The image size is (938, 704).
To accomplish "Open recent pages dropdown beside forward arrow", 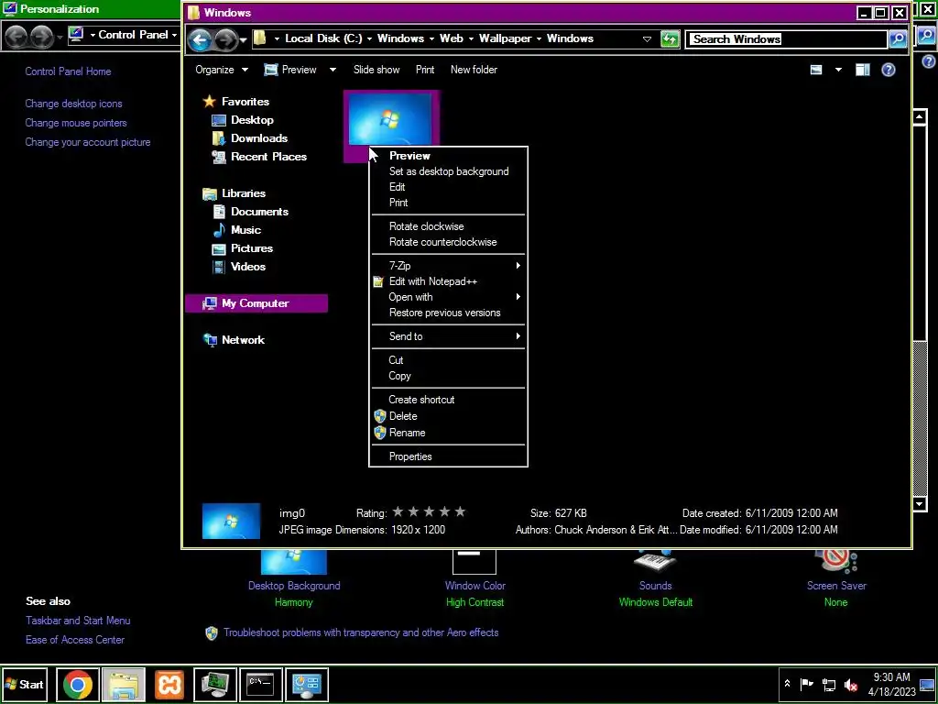I will coord(243,40).
